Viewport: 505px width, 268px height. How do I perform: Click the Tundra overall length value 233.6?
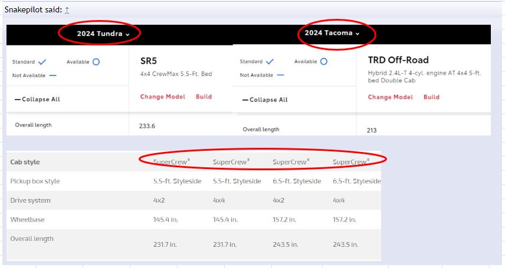coord(147,126)
